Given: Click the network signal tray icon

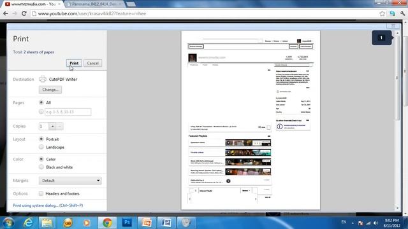Looking at the screenshot, I should point(368,223).
